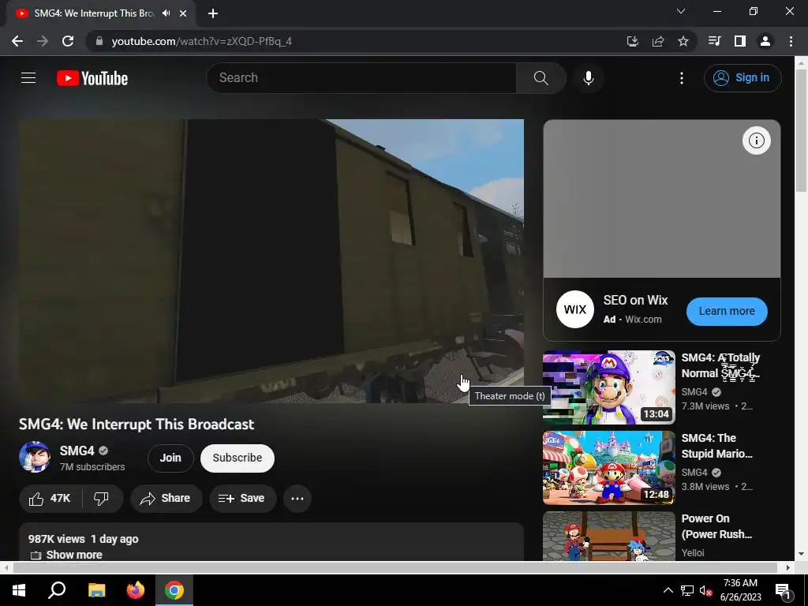Join the SMG4 channel membership

click(170, 458)
